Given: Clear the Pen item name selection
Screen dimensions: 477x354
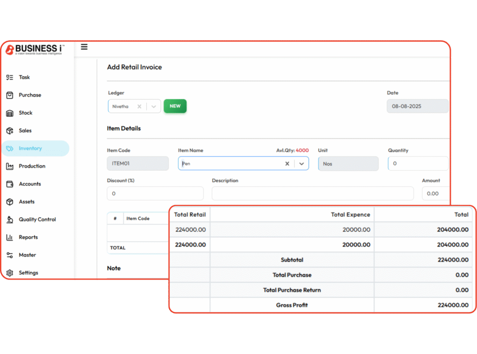Looking at the screenshot, I should click(287, 164).
